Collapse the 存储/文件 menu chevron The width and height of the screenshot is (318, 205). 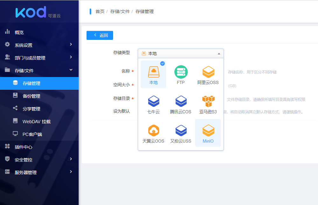pyautogui.click(x=71, y=70)
